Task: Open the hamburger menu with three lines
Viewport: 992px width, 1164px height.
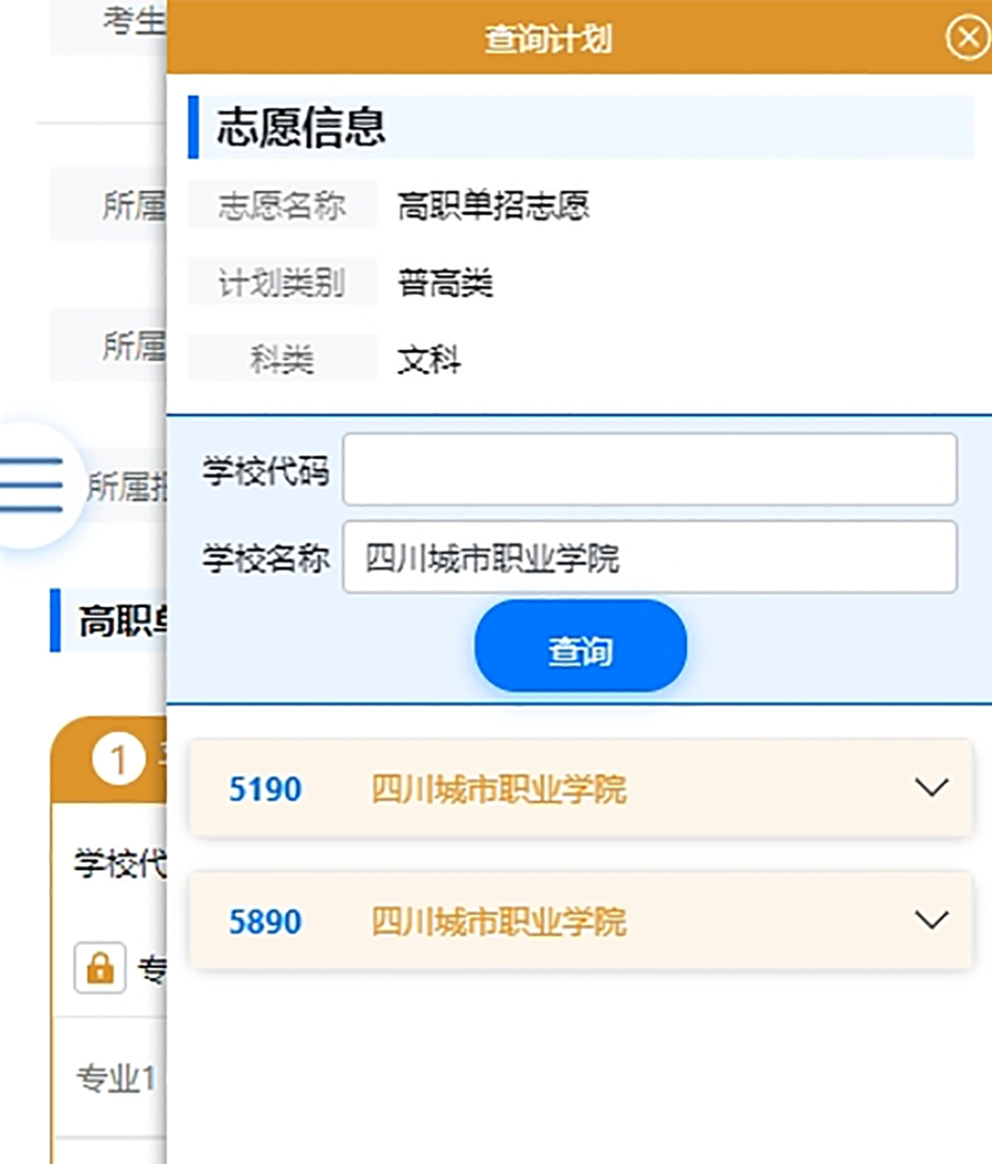Action: [32, 484]
